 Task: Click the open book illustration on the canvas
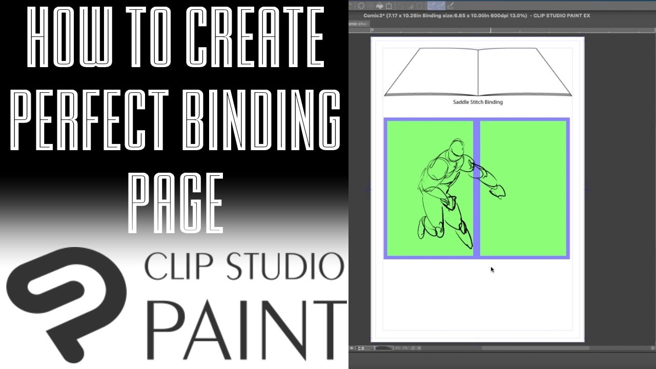[478, 72]
